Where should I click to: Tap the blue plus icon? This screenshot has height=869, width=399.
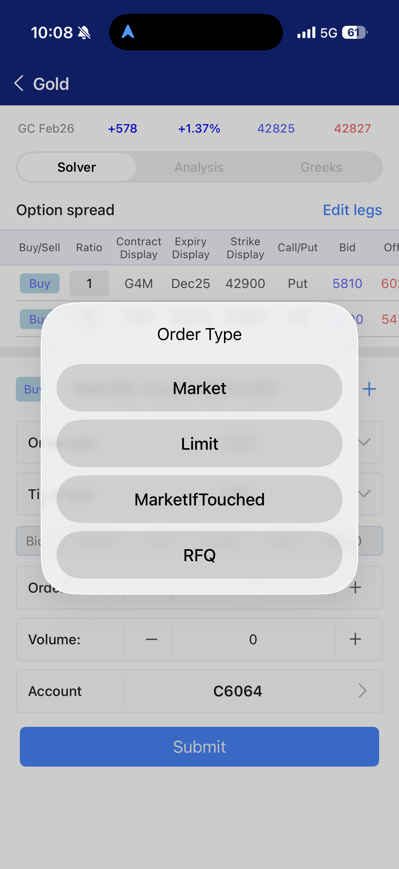[369, 389]
